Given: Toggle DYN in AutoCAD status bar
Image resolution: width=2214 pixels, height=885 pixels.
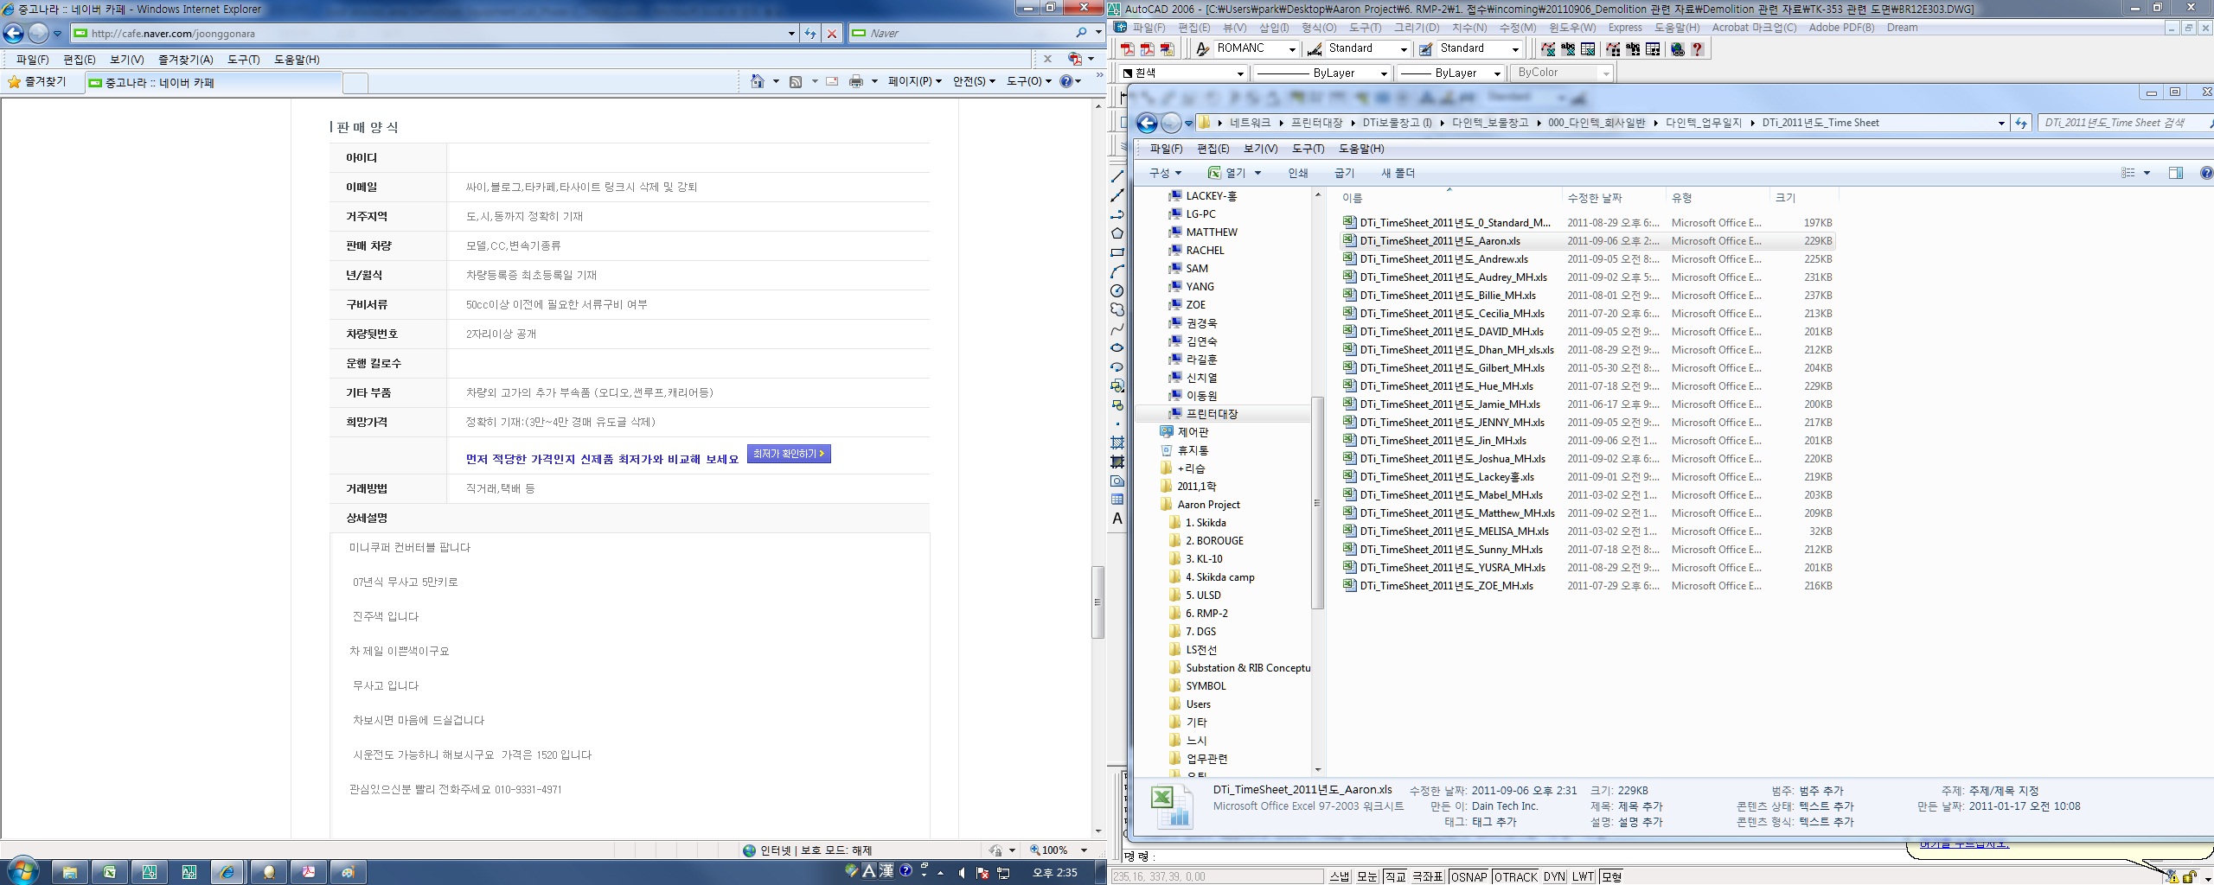Looking at the screenshot, I should coord(1554,876).
